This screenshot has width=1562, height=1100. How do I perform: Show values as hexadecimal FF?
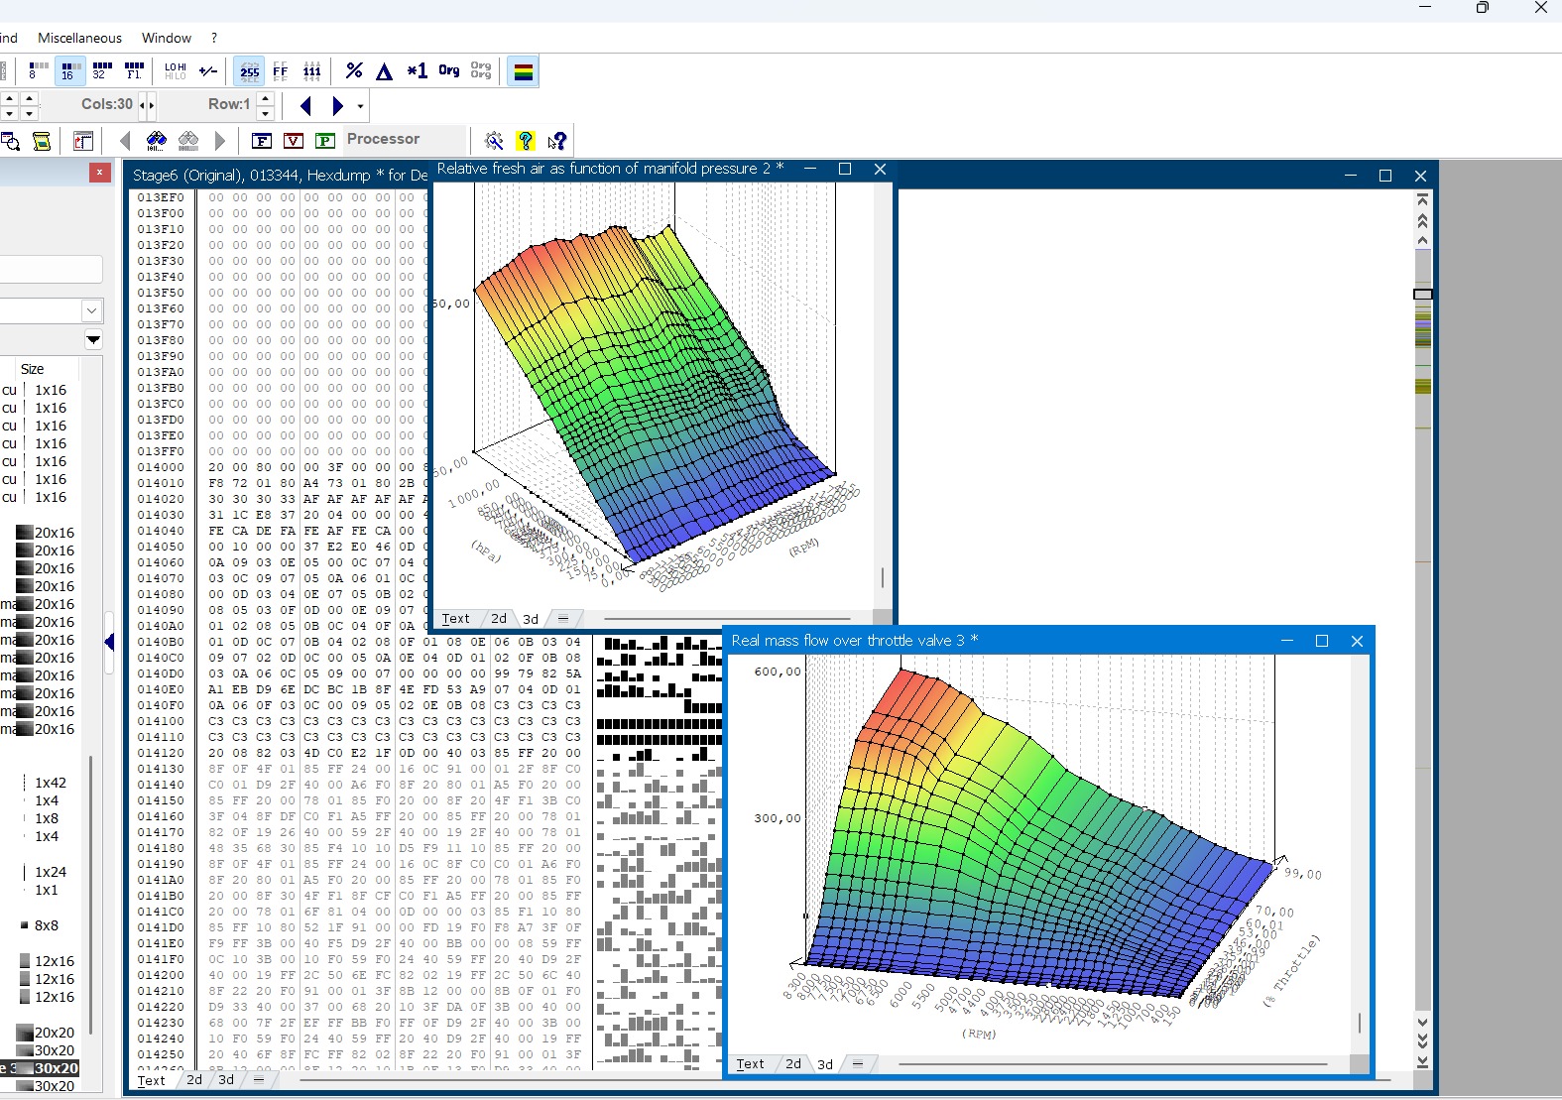point(281,71)
